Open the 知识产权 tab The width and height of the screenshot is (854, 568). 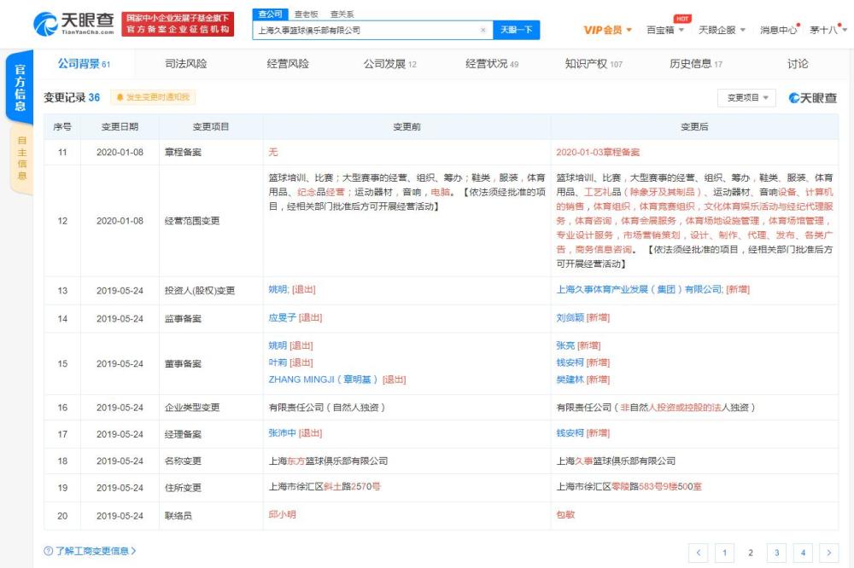[594, 64]
